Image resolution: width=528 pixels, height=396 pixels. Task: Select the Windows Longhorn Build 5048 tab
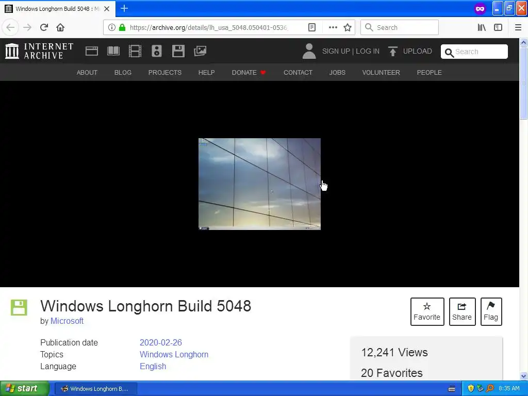58,9
